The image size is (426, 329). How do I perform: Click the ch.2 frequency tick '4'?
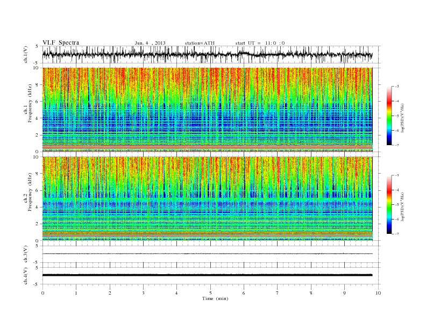(x=38, y=207)
